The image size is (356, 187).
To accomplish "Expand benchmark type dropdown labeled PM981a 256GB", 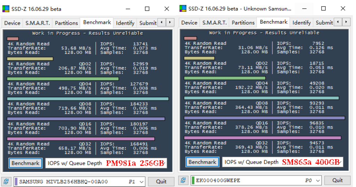I will (106, 163).
